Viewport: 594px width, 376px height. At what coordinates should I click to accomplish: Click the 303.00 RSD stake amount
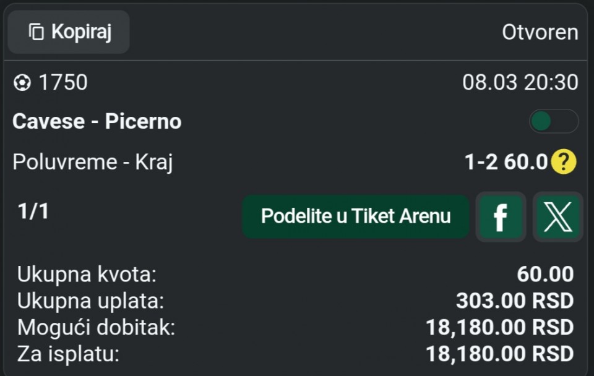click(x=515, y=301)
